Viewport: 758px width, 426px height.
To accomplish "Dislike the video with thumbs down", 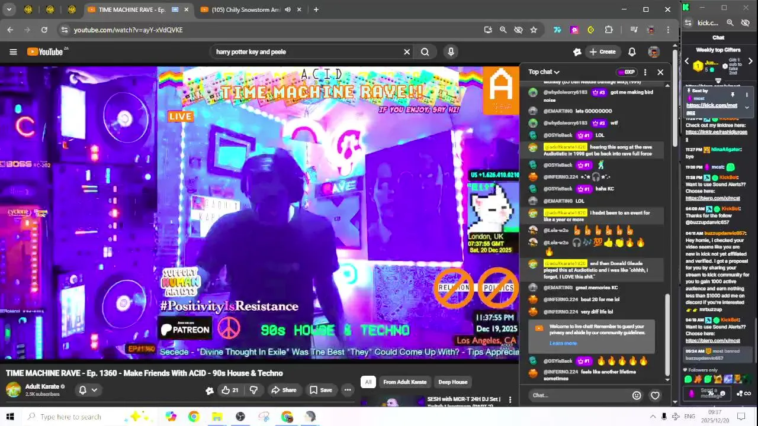I will pyautogui.click(x=253, y=390).
